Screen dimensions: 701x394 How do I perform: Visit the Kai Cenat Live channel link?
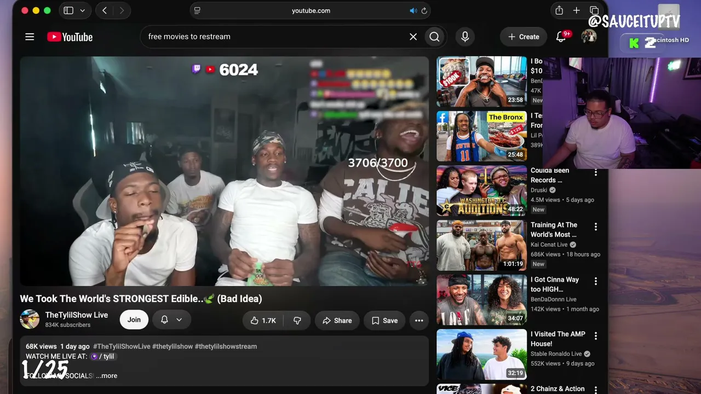coord(549,245)
